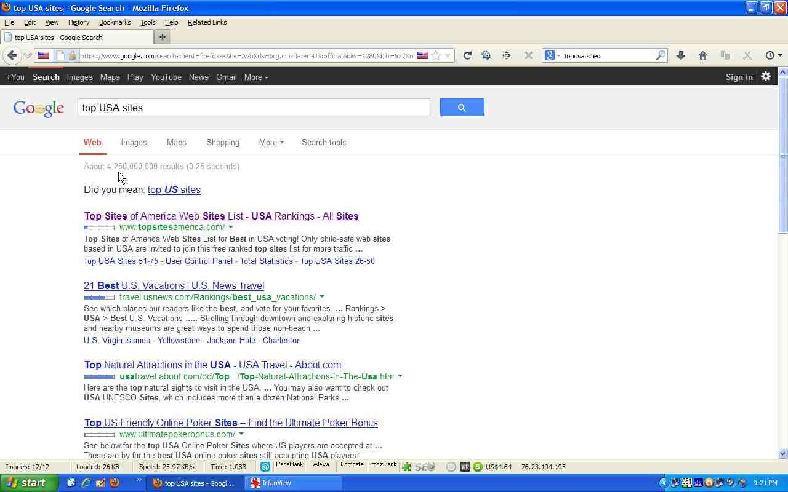Open the topsitesamerica.com result dropdown arrow

click(x=231, y=227)
